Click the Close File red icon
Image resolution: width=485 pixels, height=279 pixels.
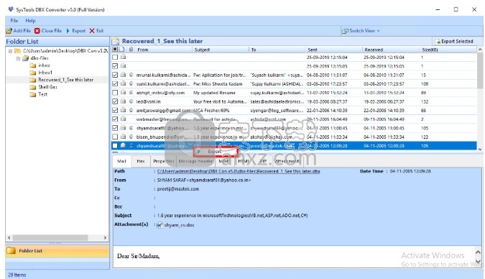point(37,31)
